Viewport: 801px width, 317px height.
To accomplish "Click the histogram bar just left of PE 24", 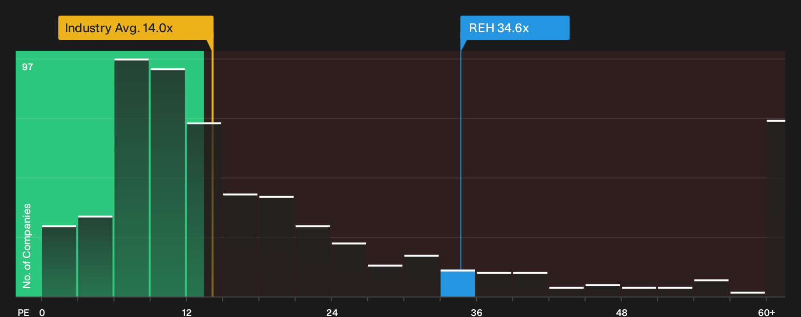I will pyautogui.click(x=313, y=261).
